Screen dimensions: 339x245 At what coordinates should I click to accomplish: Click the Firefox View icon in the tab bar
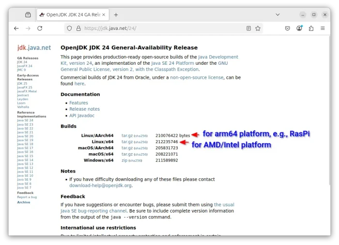click(28, 14)
